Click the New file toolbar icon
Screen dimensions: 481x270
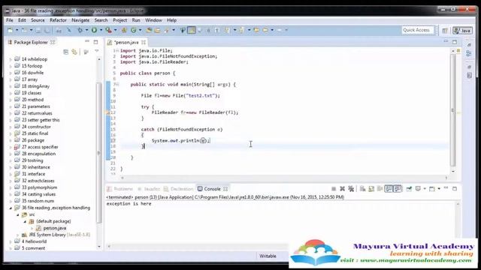pyautogui.click(x=10, y=30)
